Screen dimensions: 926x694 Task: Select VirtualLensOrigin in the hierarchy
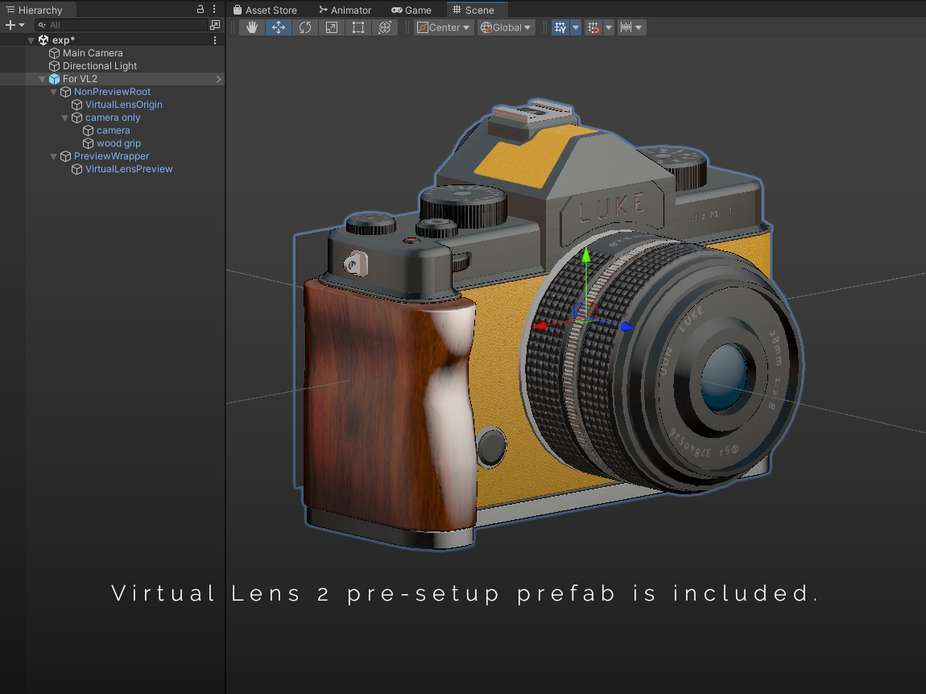(x=123, y=105)
